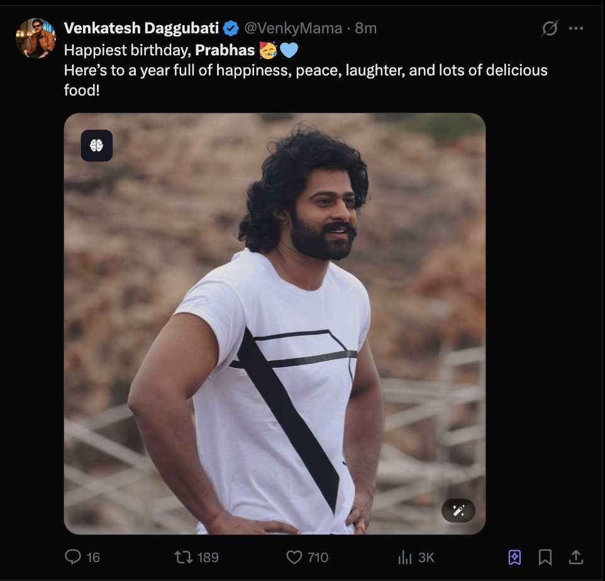
Task: Click the bold Prabhas name in the tweet
Action: point(225,50)
